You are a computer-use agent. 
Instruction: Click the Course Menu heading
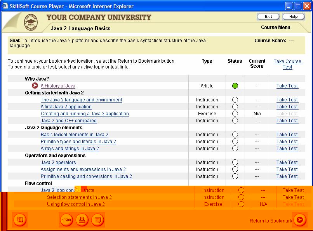276,27
